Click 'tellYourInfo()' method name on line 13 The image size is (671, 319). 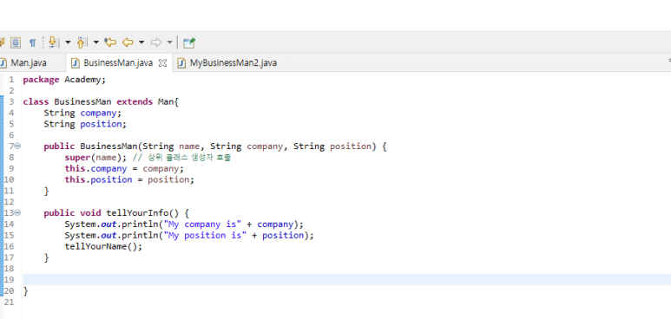(142, 213)
